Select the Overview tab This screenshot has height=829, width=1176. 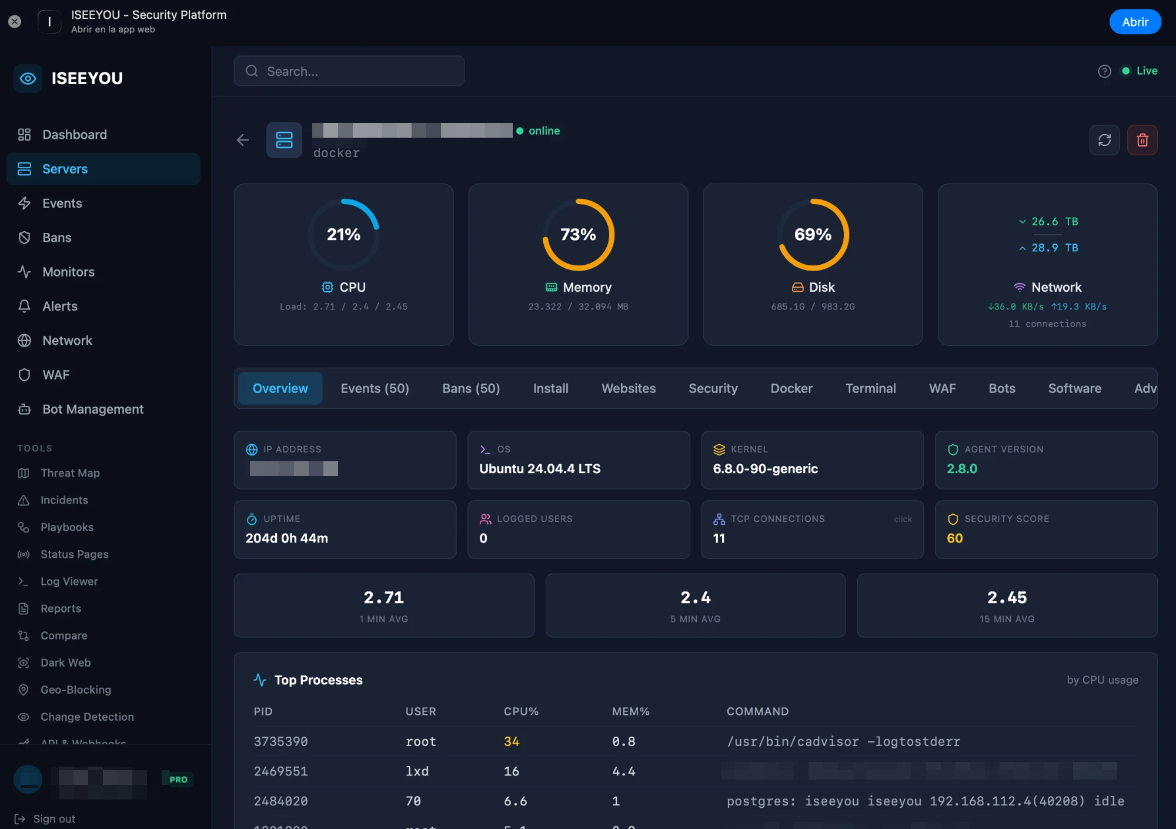pos(280,388)
